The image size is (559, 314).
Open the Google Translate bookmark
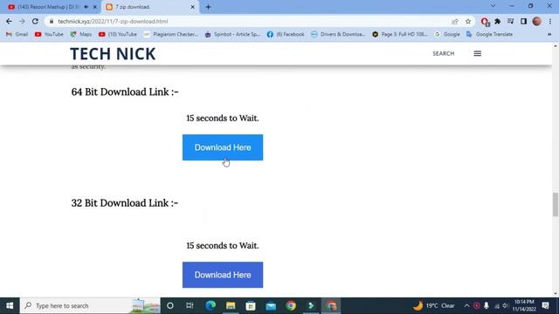[x=489, y=34]
